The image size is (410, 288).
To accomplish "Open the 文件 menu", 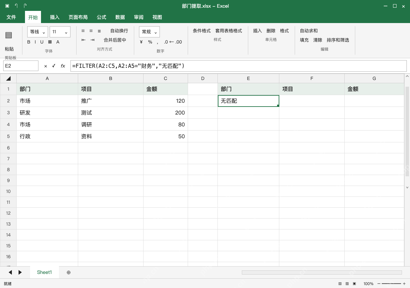I will [x=11, y=17].
